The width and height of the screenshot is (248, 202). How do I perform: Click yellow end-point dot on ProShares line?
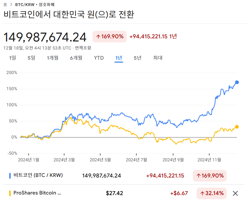click(x=237, y=127)
